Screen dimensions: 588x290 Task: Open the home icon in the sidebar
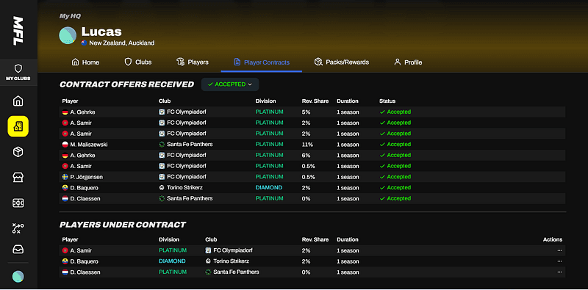(18, 101)
